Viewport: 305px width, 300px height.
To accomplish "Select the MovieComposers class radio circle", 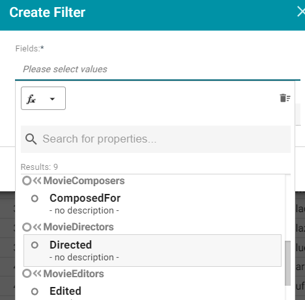I will point(27,181).
